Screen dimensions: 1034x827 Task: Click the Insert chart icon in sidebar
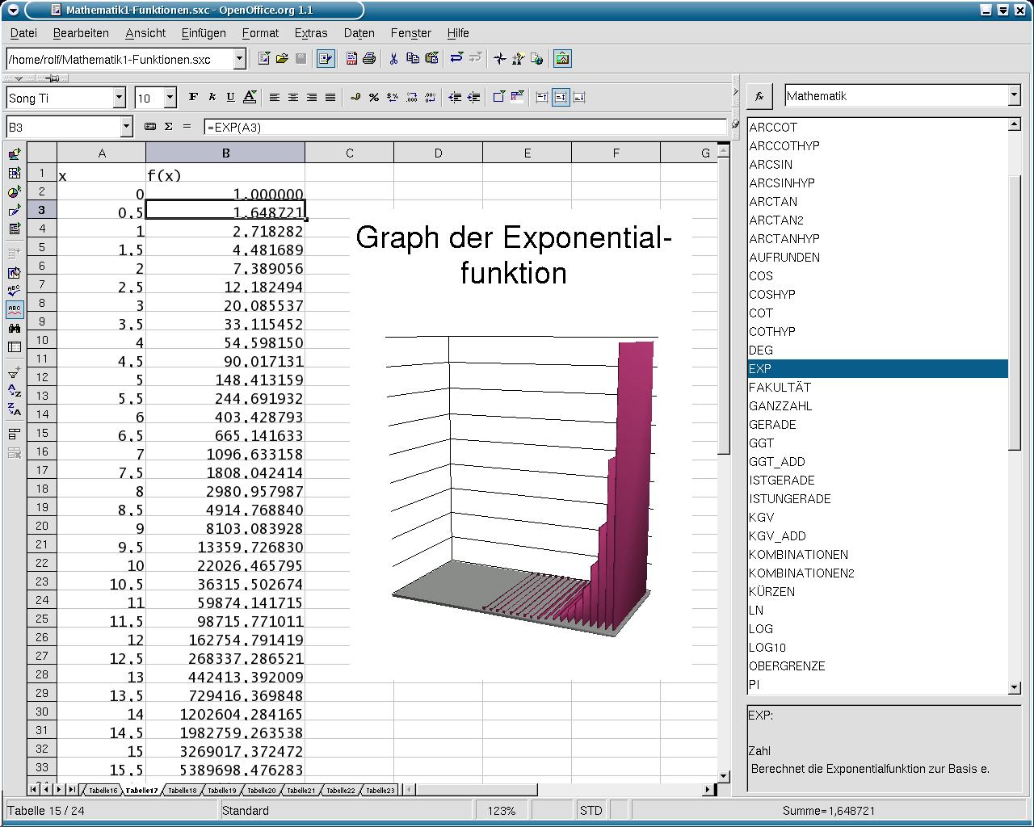(x=14, y=192)
